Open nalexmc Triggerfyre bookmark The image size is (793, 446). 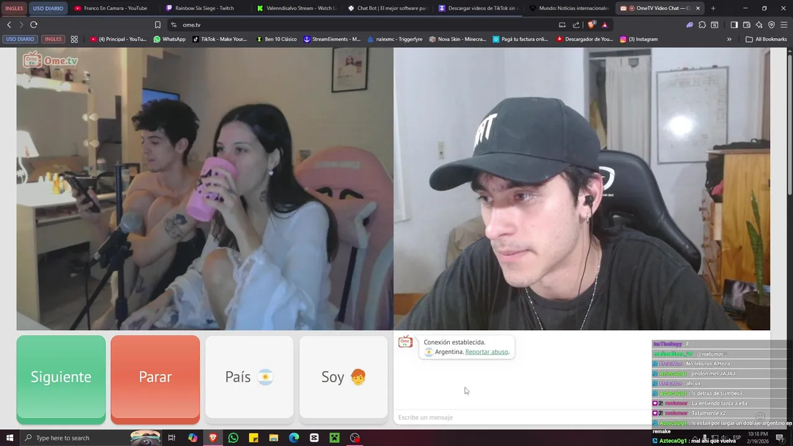(395, 39)
